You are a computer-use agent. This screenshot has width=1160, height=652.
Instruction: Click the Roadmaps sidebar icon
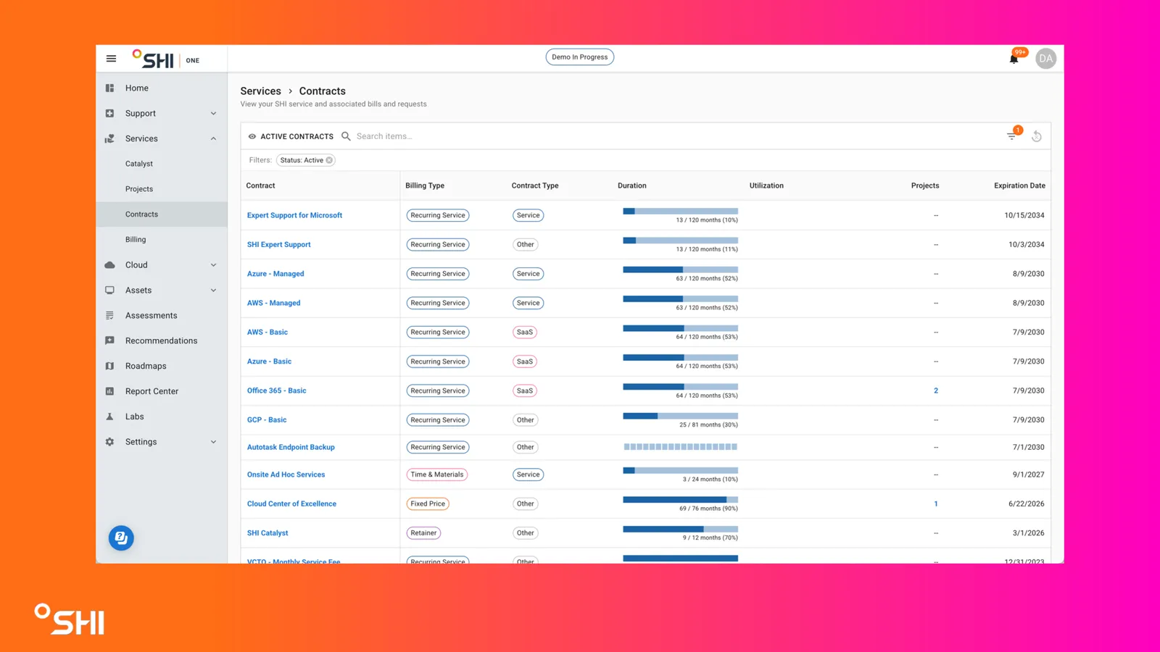point(109,366)
